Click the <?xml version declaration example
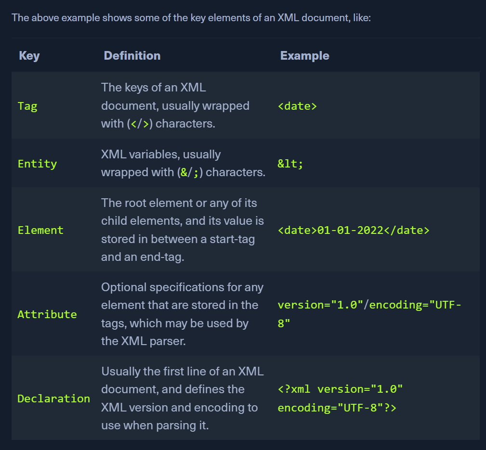The image size is (486, 450). coord(340,399)
